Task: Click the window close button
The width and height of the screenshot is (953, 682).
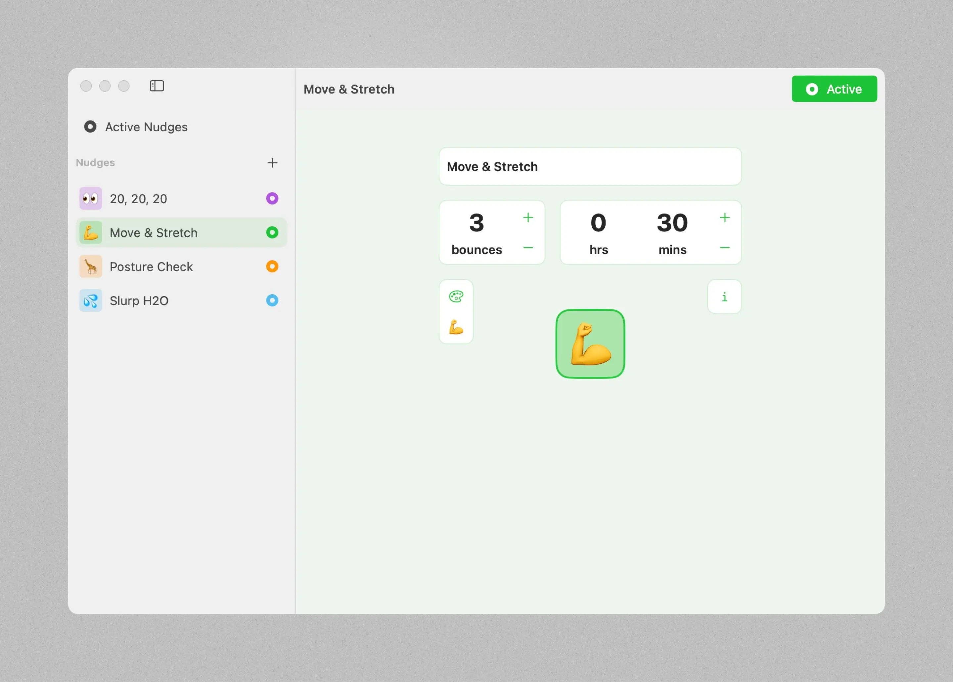Action: click(86, 86)
